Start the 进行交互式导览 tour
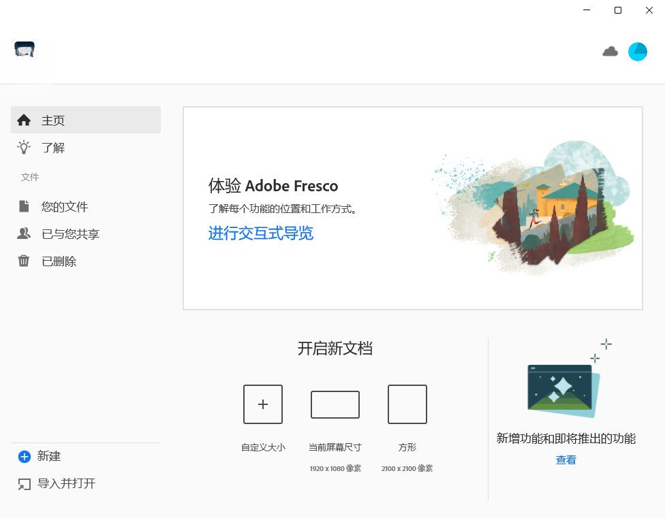The width and height of the screenshot is (665, 518). (x=261, y=233)
